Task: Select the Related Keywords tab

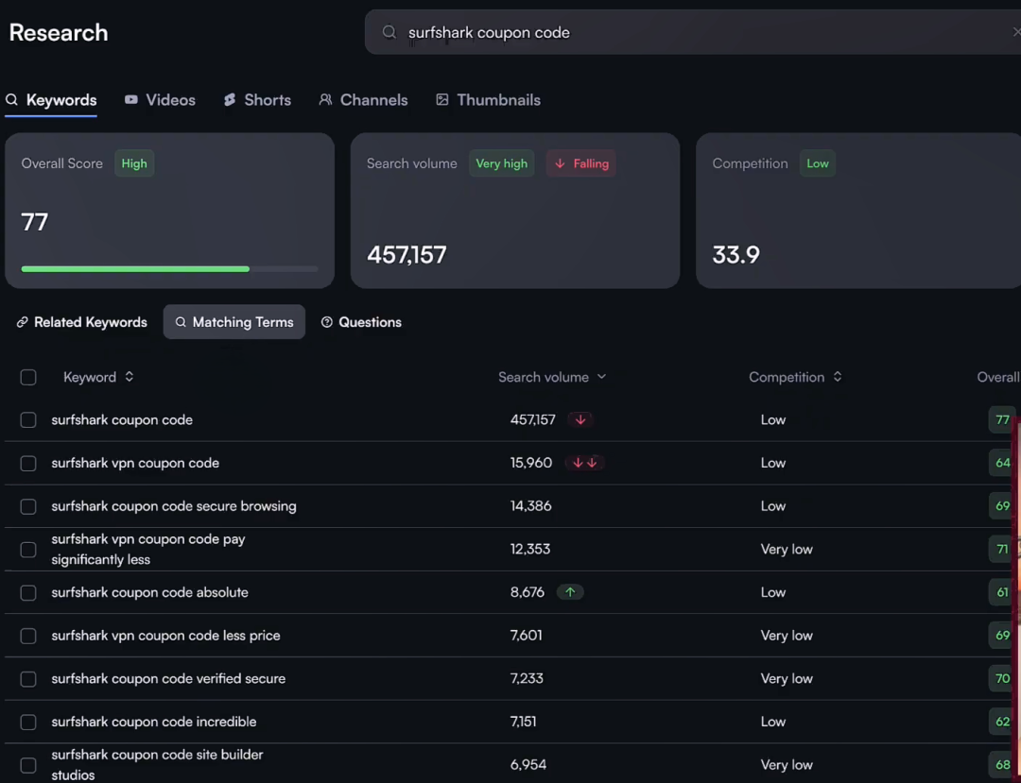Action: click(82, 322)
